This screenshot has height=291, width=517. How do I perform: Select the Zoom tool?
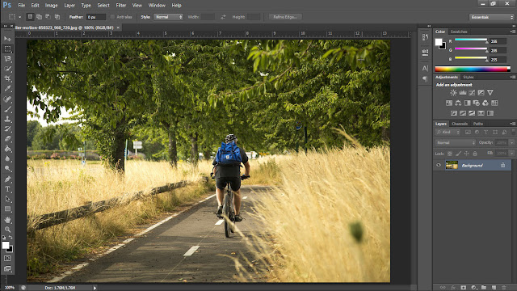click(x=7, y=230)
